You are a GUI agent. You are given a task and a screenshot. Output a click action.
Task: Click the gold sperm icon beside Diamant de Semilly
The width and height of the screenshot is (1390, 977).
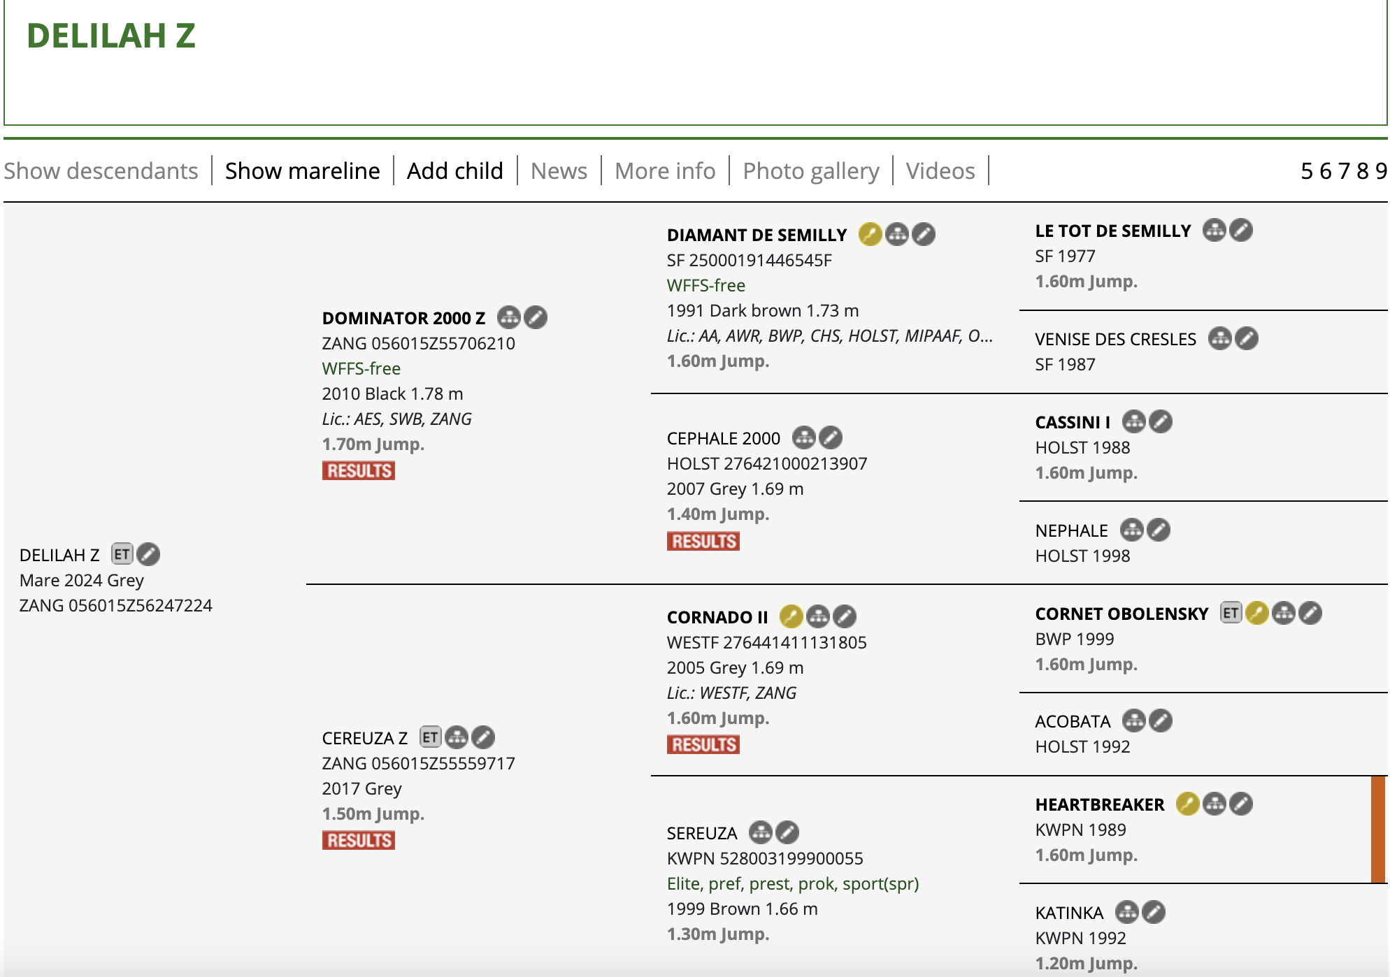(x=870, y=234)
